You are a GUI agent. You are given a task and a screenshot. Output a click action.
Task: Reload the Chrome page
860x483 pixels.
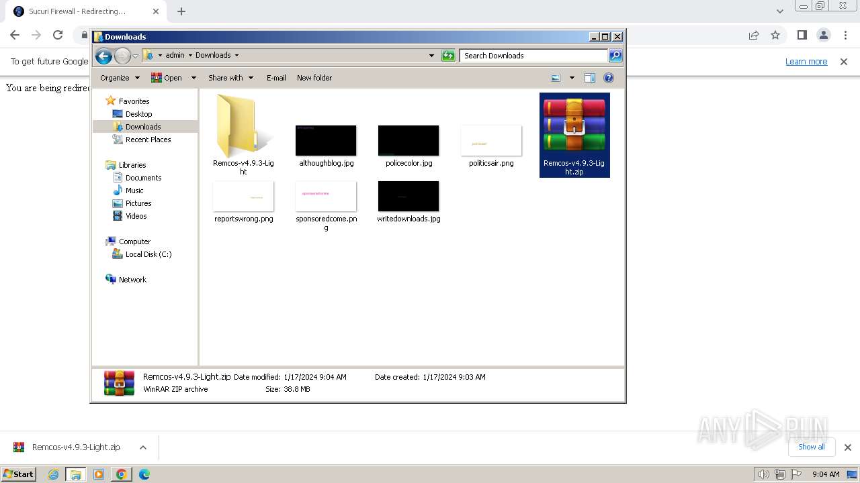point(58,35)
